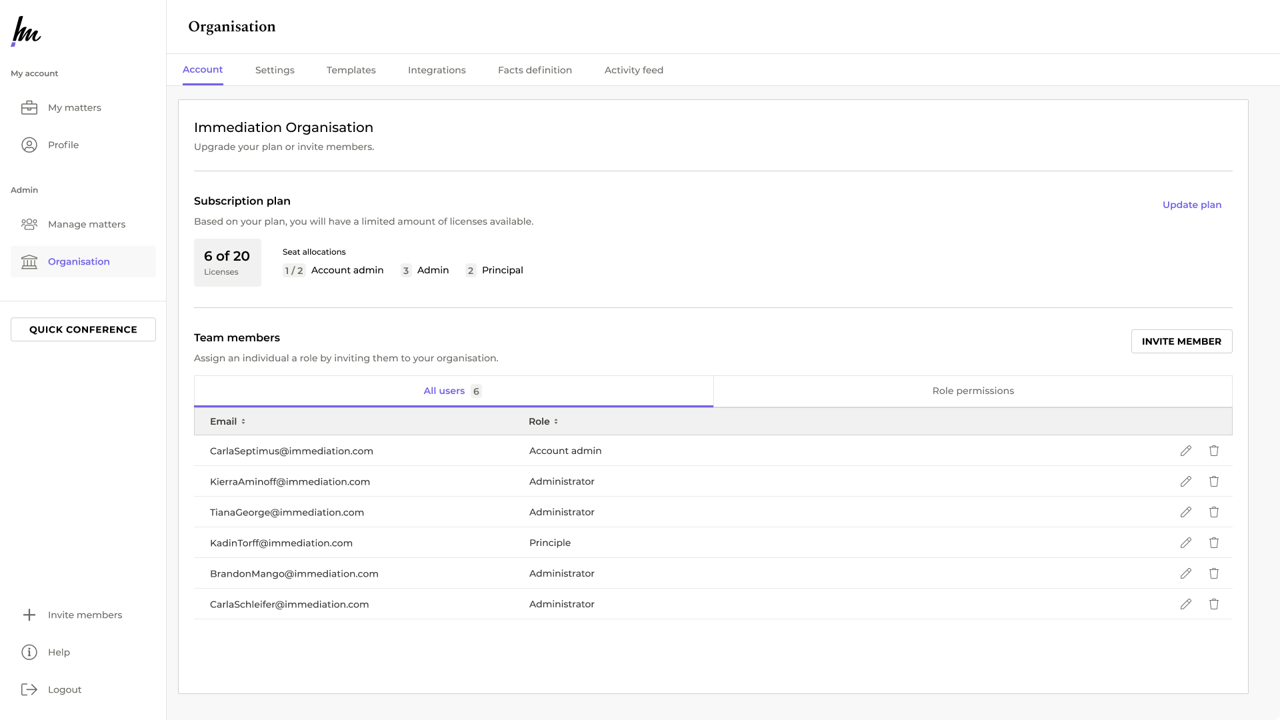This screenshot has width=1280, height=720.
Task: Open Help info icon
Action: (29, 652)
